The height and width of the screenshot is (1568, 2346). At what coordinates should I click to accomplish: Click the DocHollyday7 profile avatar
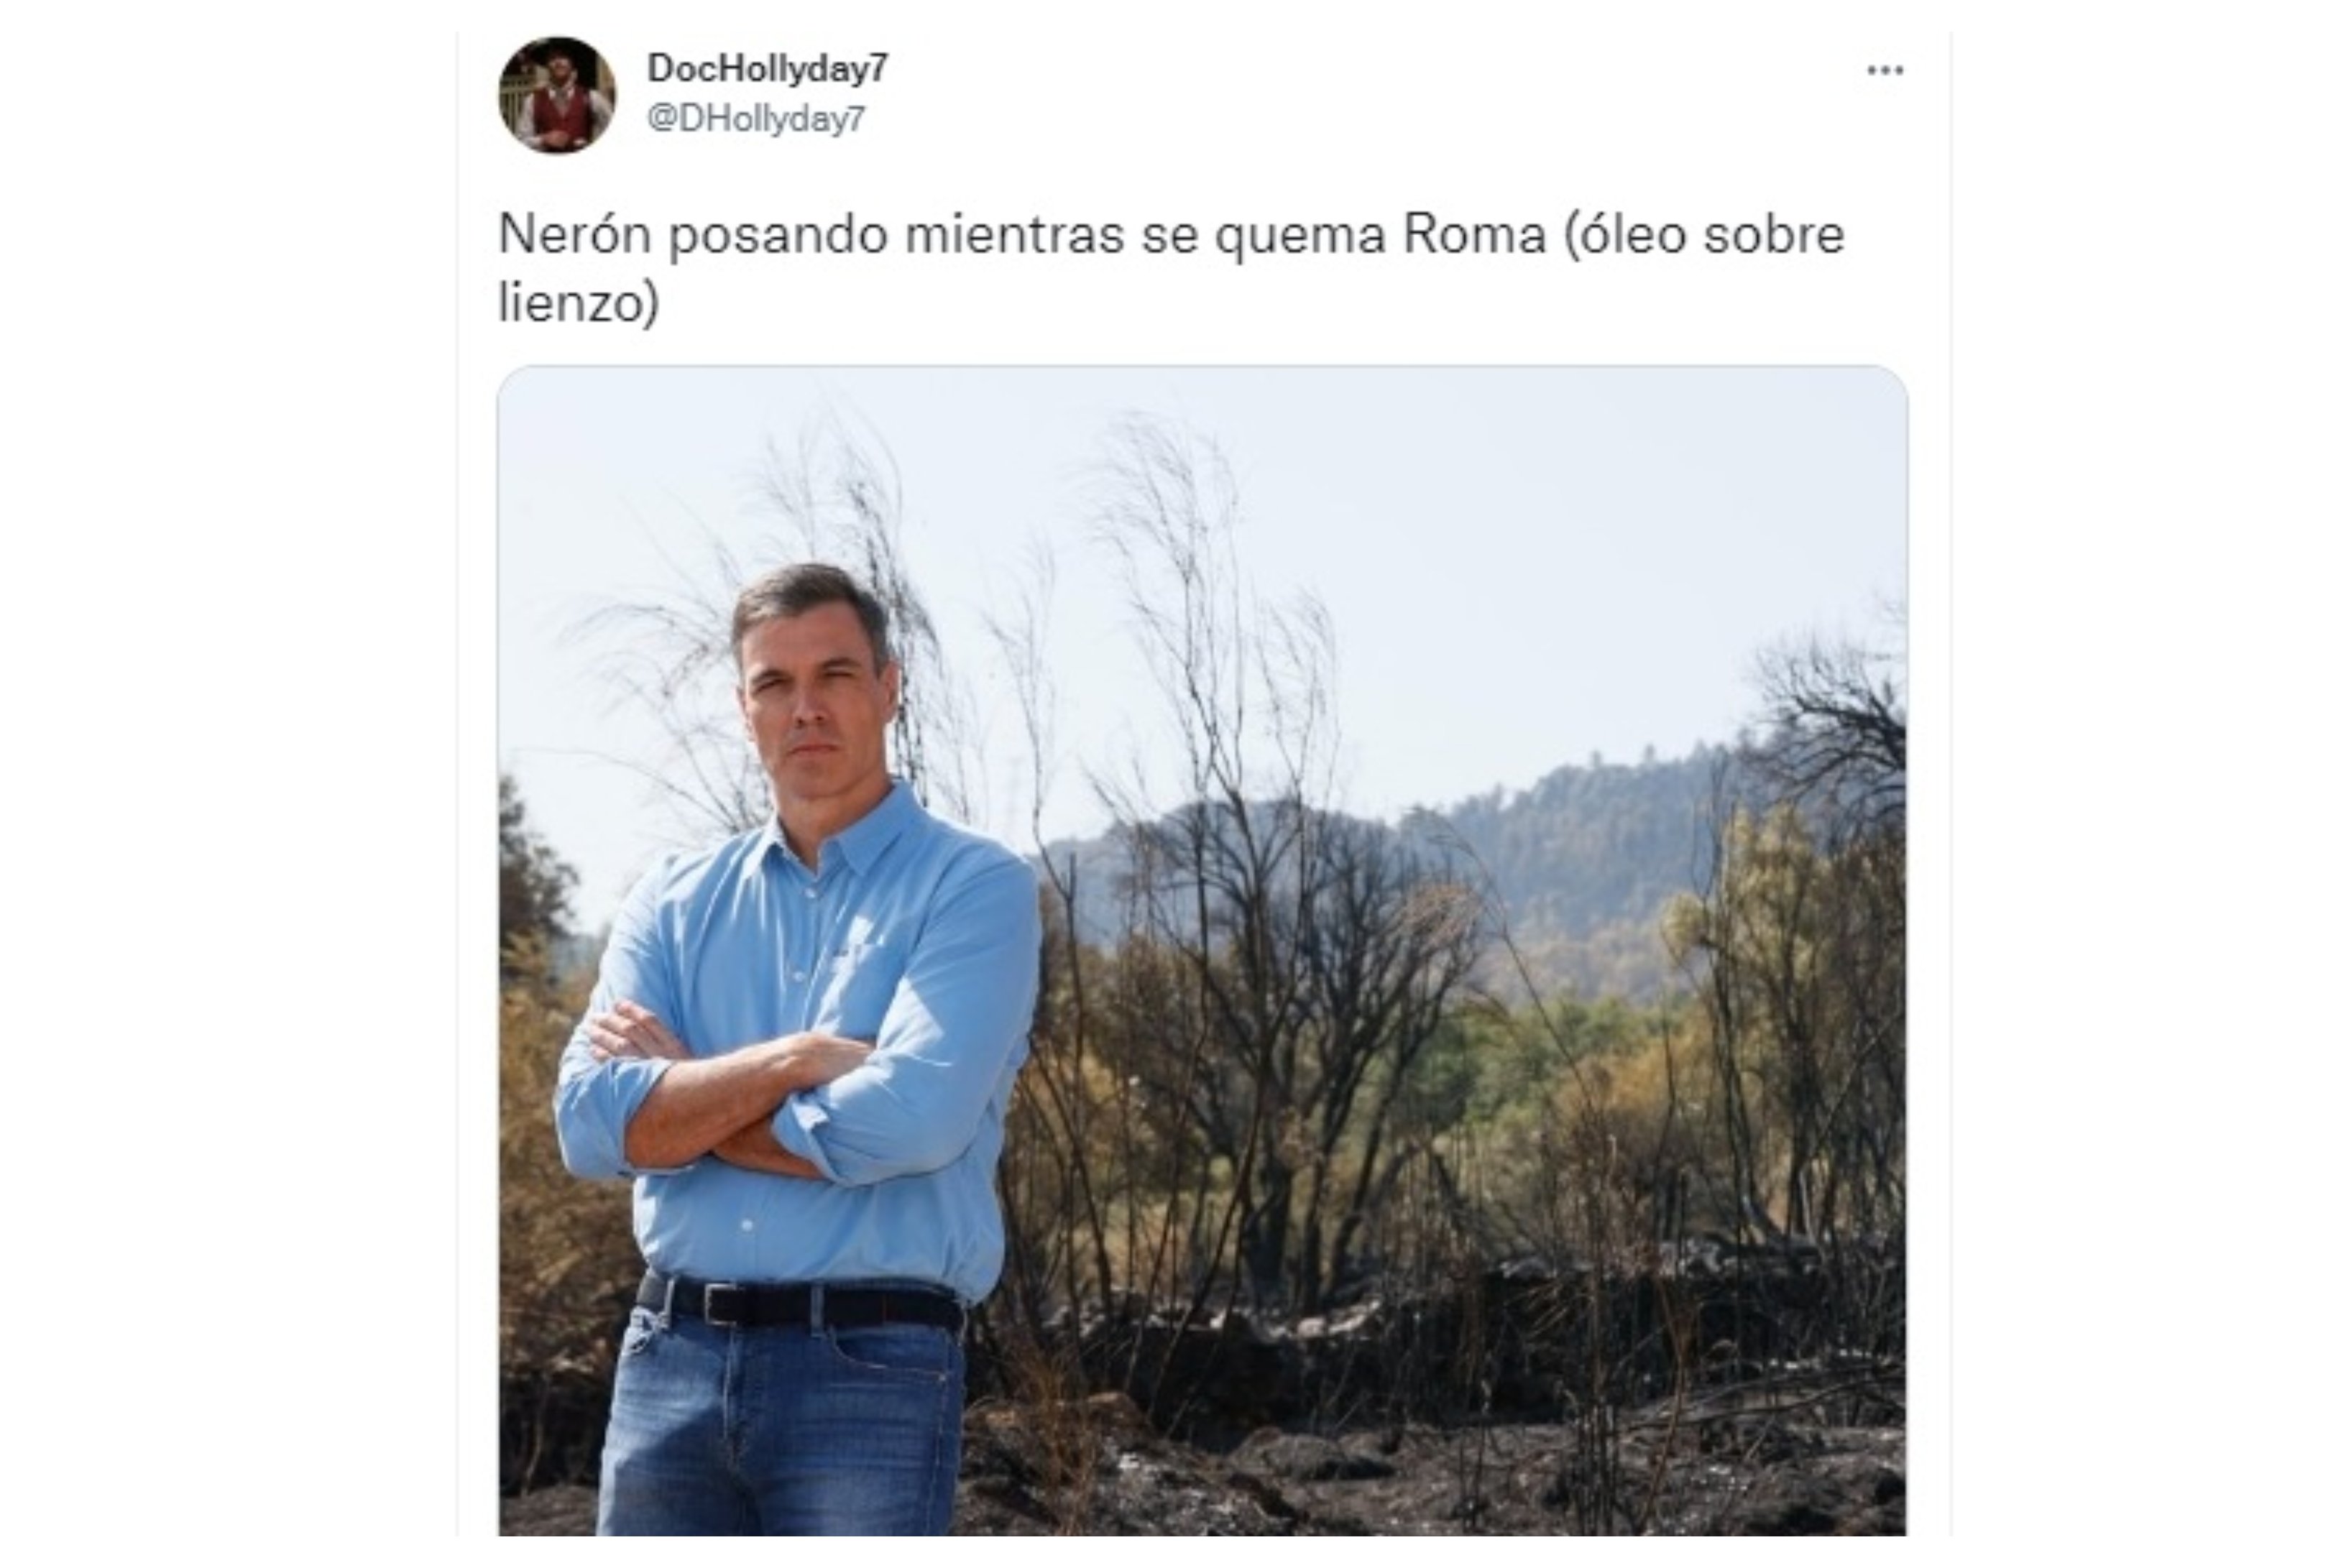point(557,95)
